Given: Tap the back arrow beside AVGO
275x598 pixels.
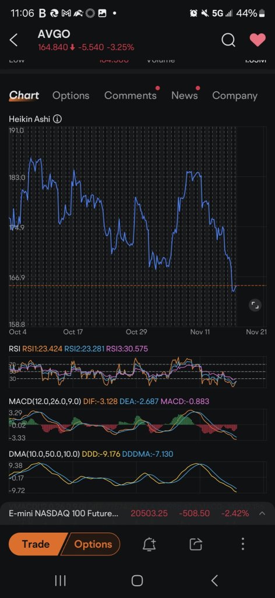Looking at the screenshot, I should click(14, 40).
